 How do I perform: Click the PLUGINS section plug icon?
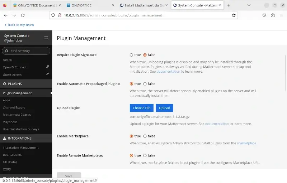click(5, 84)
